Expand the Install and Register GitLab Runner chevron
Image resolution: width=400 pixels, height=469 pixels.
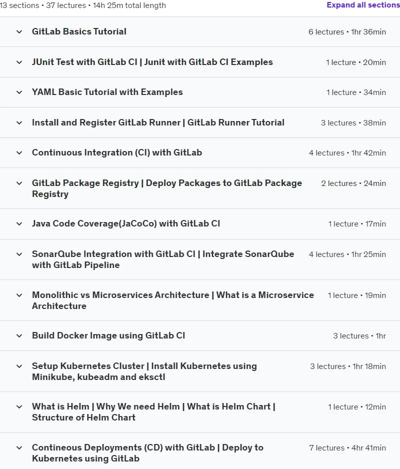coord(19,122)
